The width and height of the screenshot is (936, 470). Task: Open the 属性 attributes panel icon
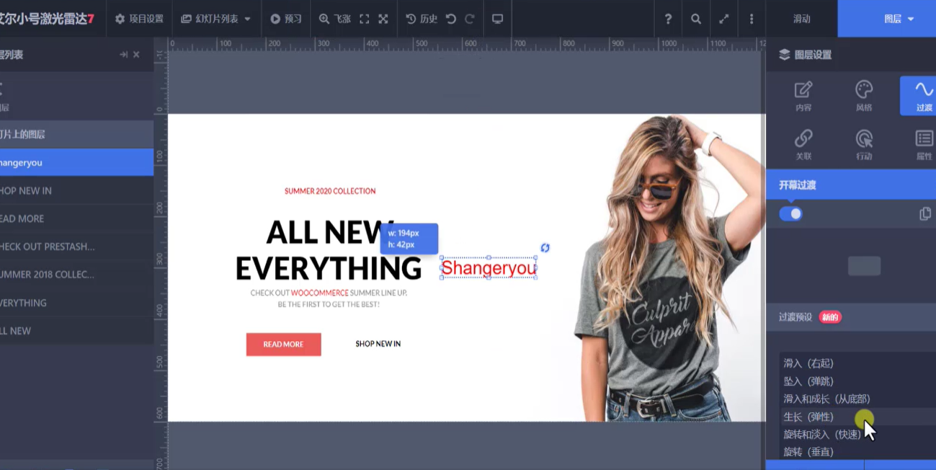pos(924,144)
